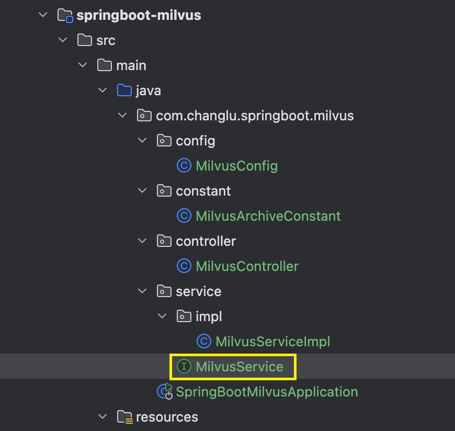Collapse the impl package chevron
The width and height of the screenshot is (455, 431).
[x=162, y=316]
